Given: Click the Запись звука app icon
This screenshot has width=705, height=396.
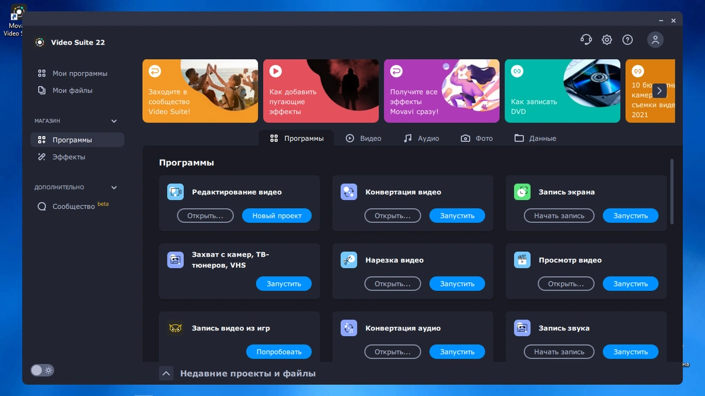Looking at the screenshot, I should pos(522,328).
